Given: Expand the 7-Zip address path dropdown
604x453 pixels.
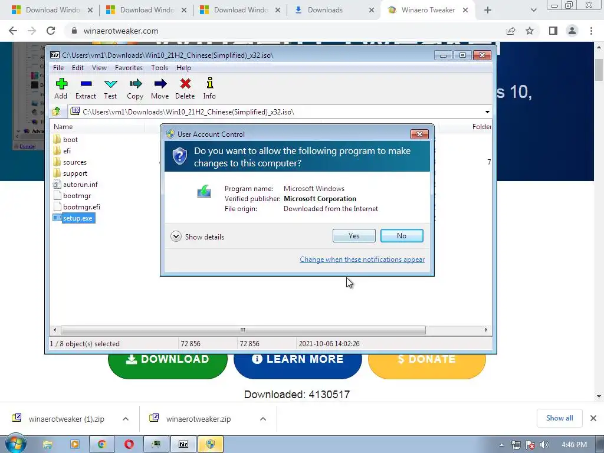Looking at the screenshot, I should (x=487, y=112).
